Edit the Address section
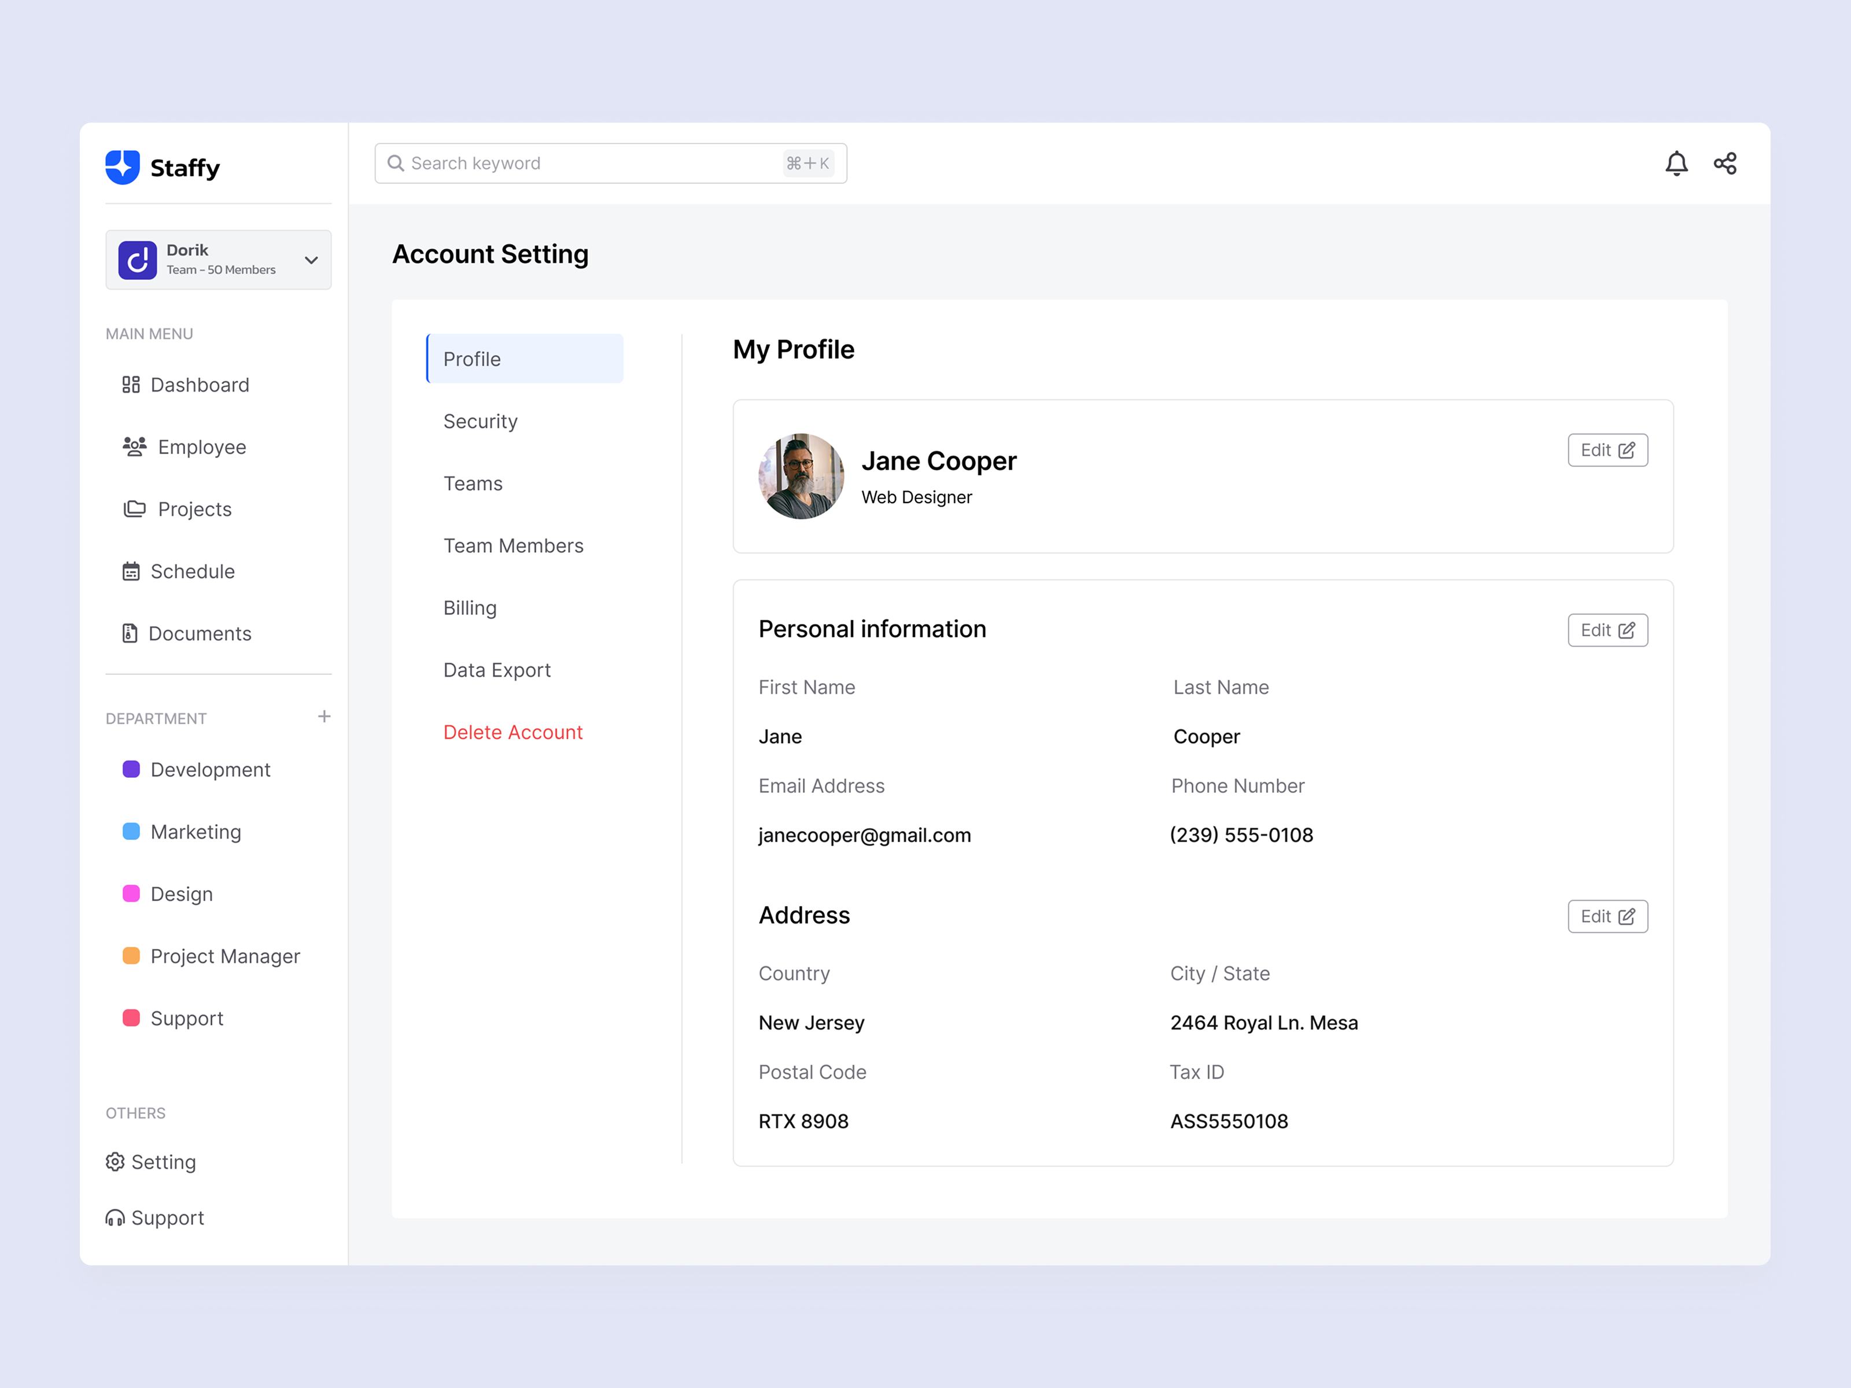The height and width of the screenshot is (1388, 1851). point(1607,916)
